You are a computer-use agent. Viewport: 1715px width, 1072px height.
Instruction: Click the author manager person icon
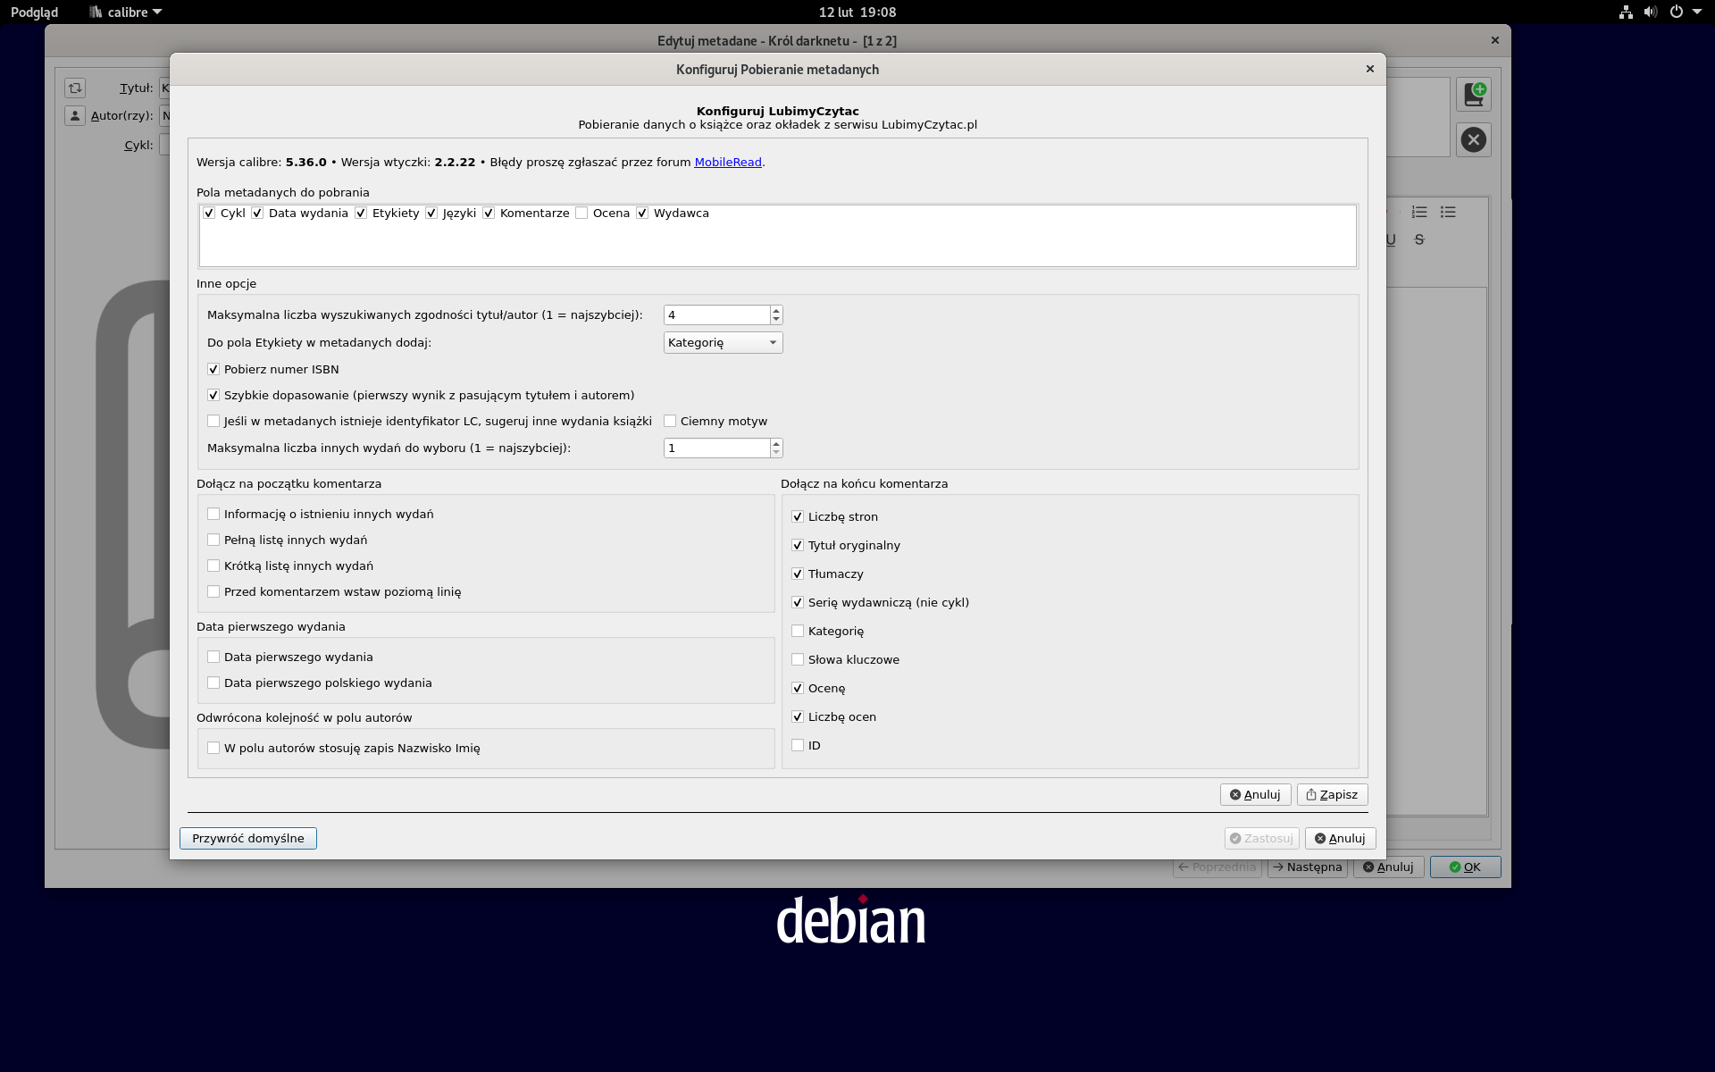click(x=75, y=115)
